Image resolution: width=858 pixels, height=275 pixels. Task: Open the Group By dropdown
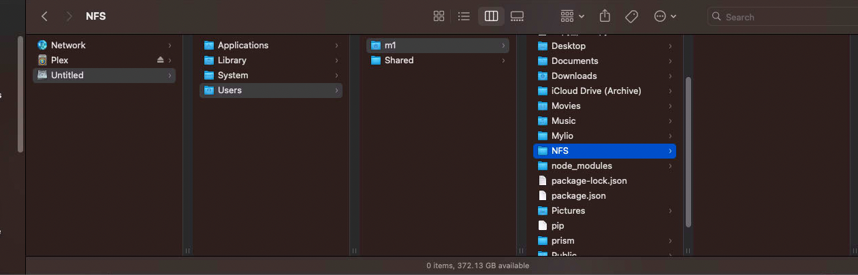click(572, 16)
